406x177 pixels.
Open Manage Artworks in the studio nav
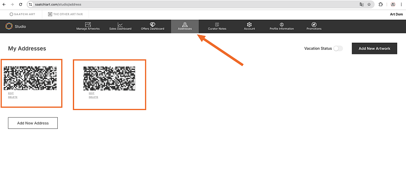(88, 26)
